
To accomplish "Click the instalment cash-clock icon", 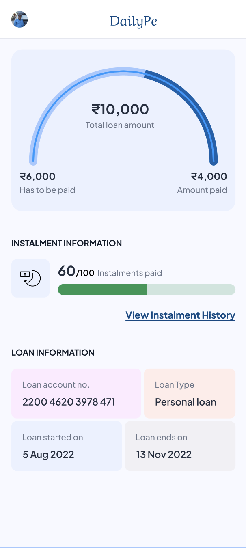I will coord(30,278).
